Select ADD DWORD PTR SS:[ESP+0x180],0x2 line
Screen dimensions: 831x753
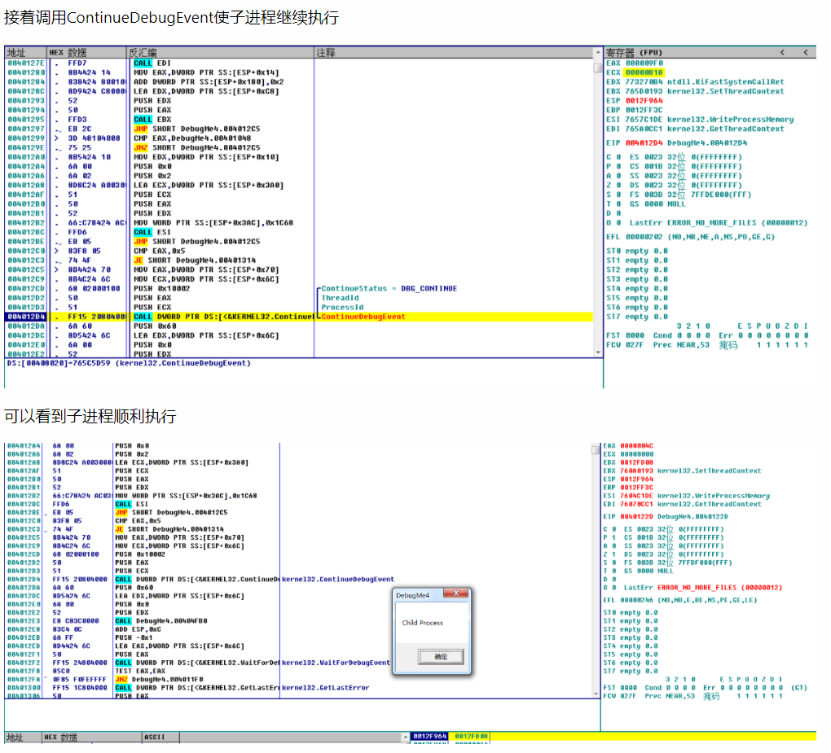pos(209,82)
